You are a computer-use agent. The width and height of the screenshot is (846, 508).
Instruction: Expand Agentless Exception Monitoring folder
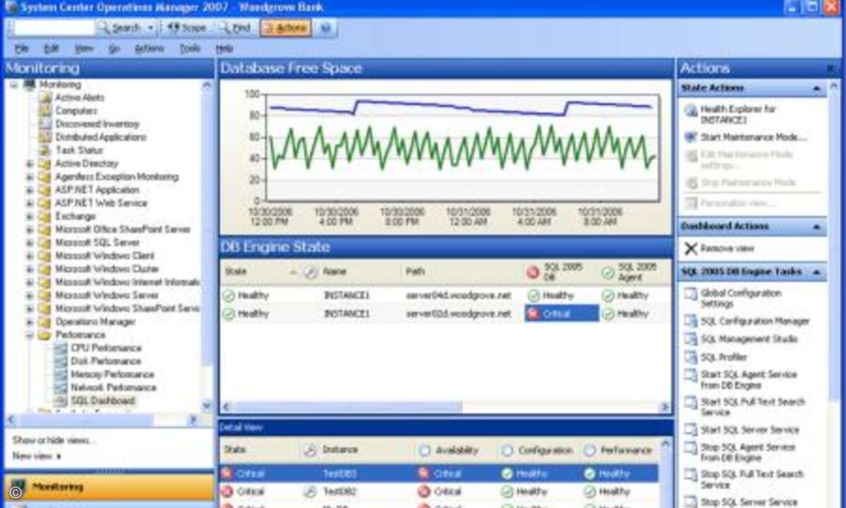coord(30,177)
